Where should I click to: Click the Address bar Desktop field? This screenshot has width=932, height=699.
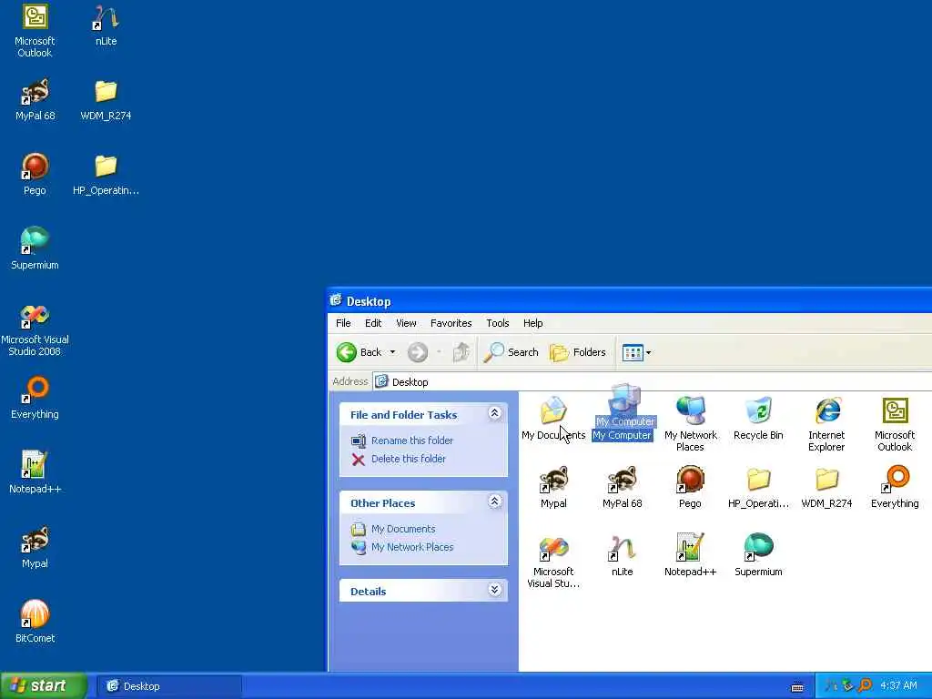click(652, 381)
